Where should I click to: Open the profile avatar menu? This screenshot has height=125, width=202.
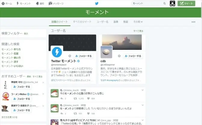[x=172, y=4]
